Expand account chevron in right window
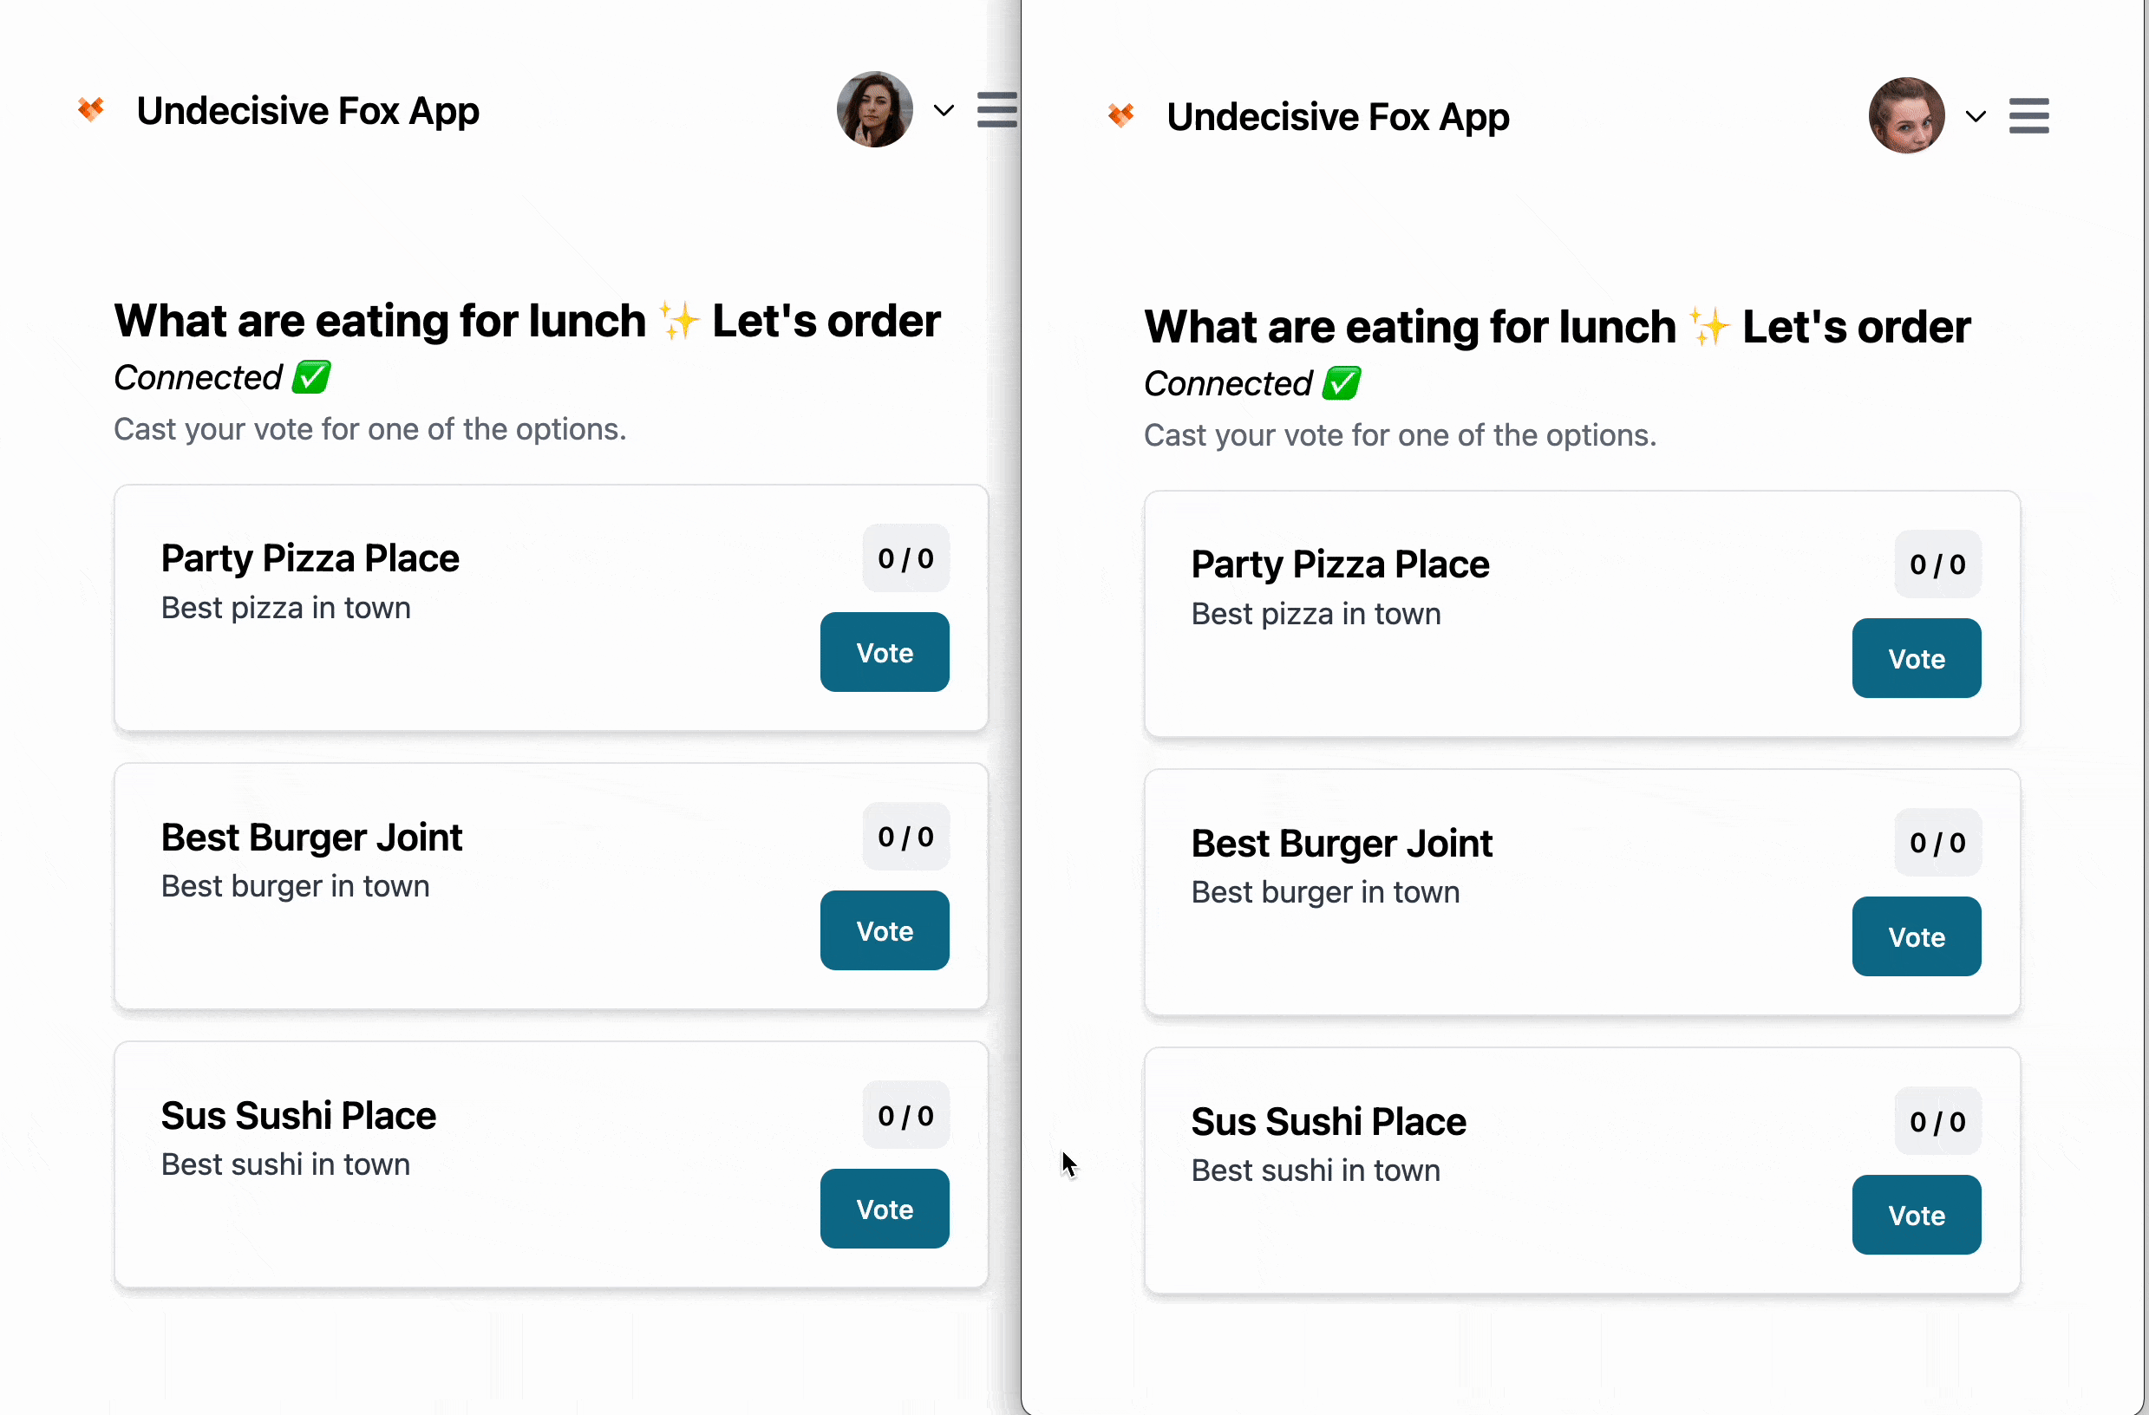2149x1415 pixels. point(1975,116)
